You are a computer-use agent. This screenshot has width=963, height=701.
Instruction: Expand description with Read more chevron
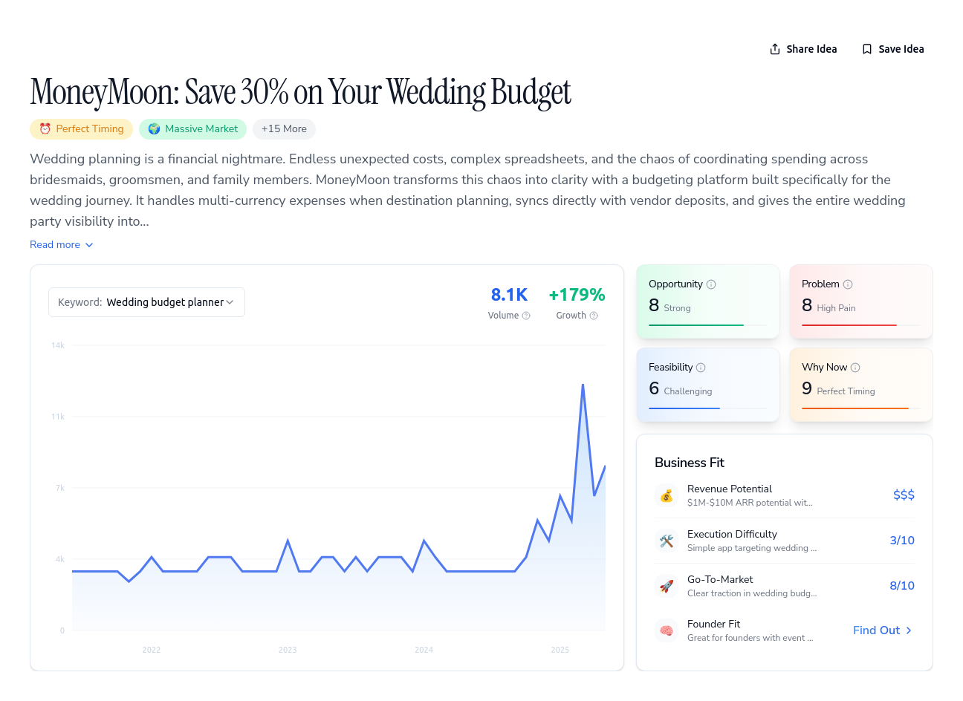point(89,245)
